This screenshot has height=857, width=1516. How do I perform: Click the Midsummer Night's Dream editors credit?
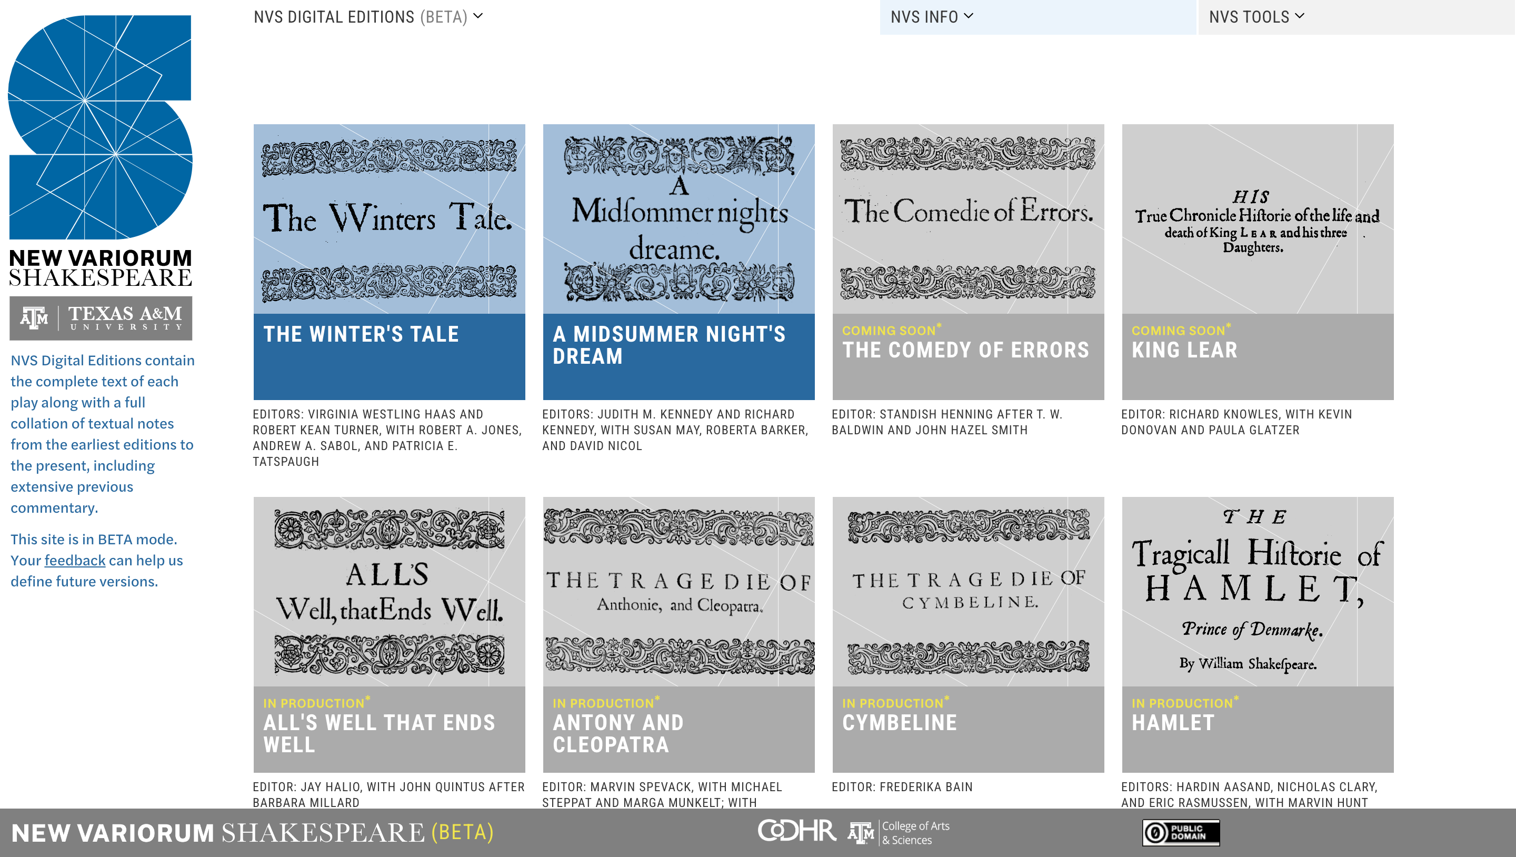click(675, 430)
